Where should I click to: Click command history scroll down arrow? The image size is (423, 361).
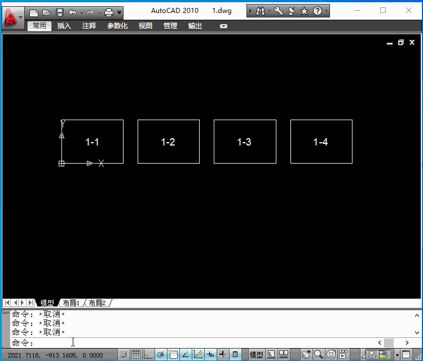(x=417, y=332)
